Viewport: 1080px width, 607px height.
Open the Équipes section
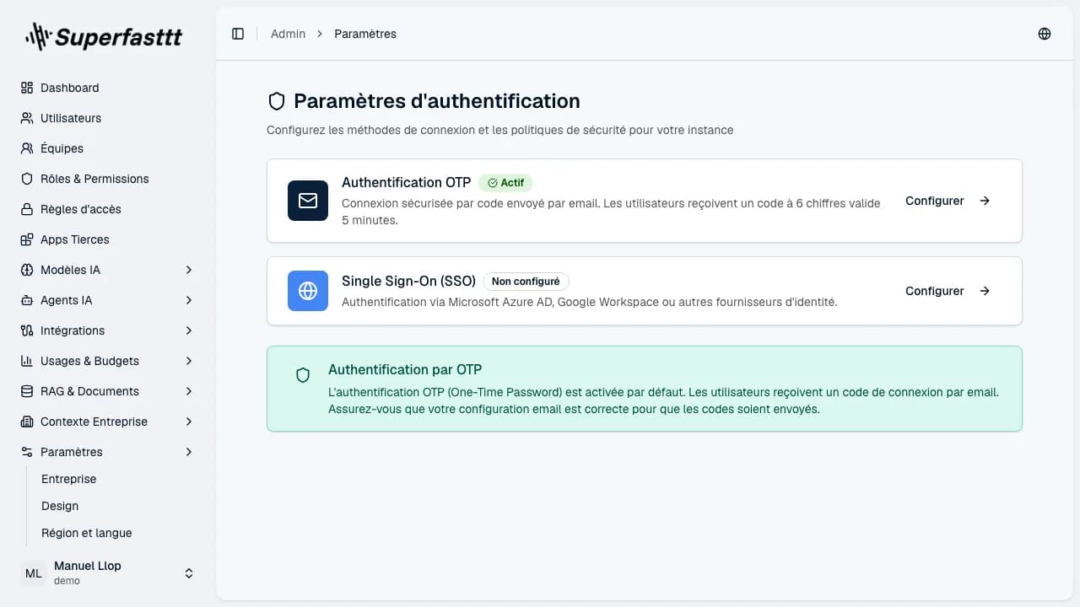click(x=108, y=148)
